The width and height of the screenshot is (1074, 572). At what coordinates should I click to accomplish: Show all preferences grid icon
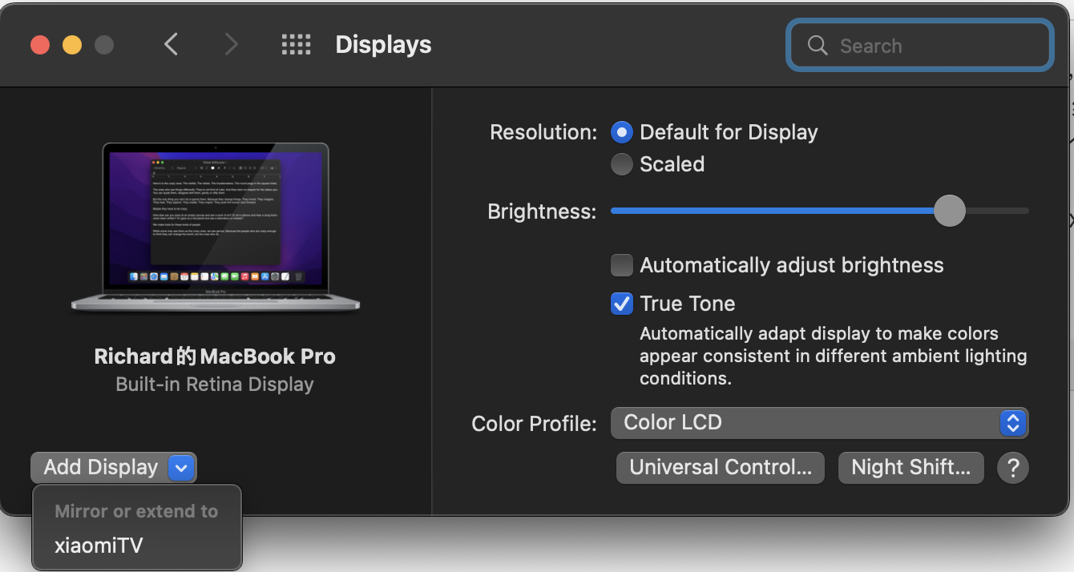tap(296, 45)
